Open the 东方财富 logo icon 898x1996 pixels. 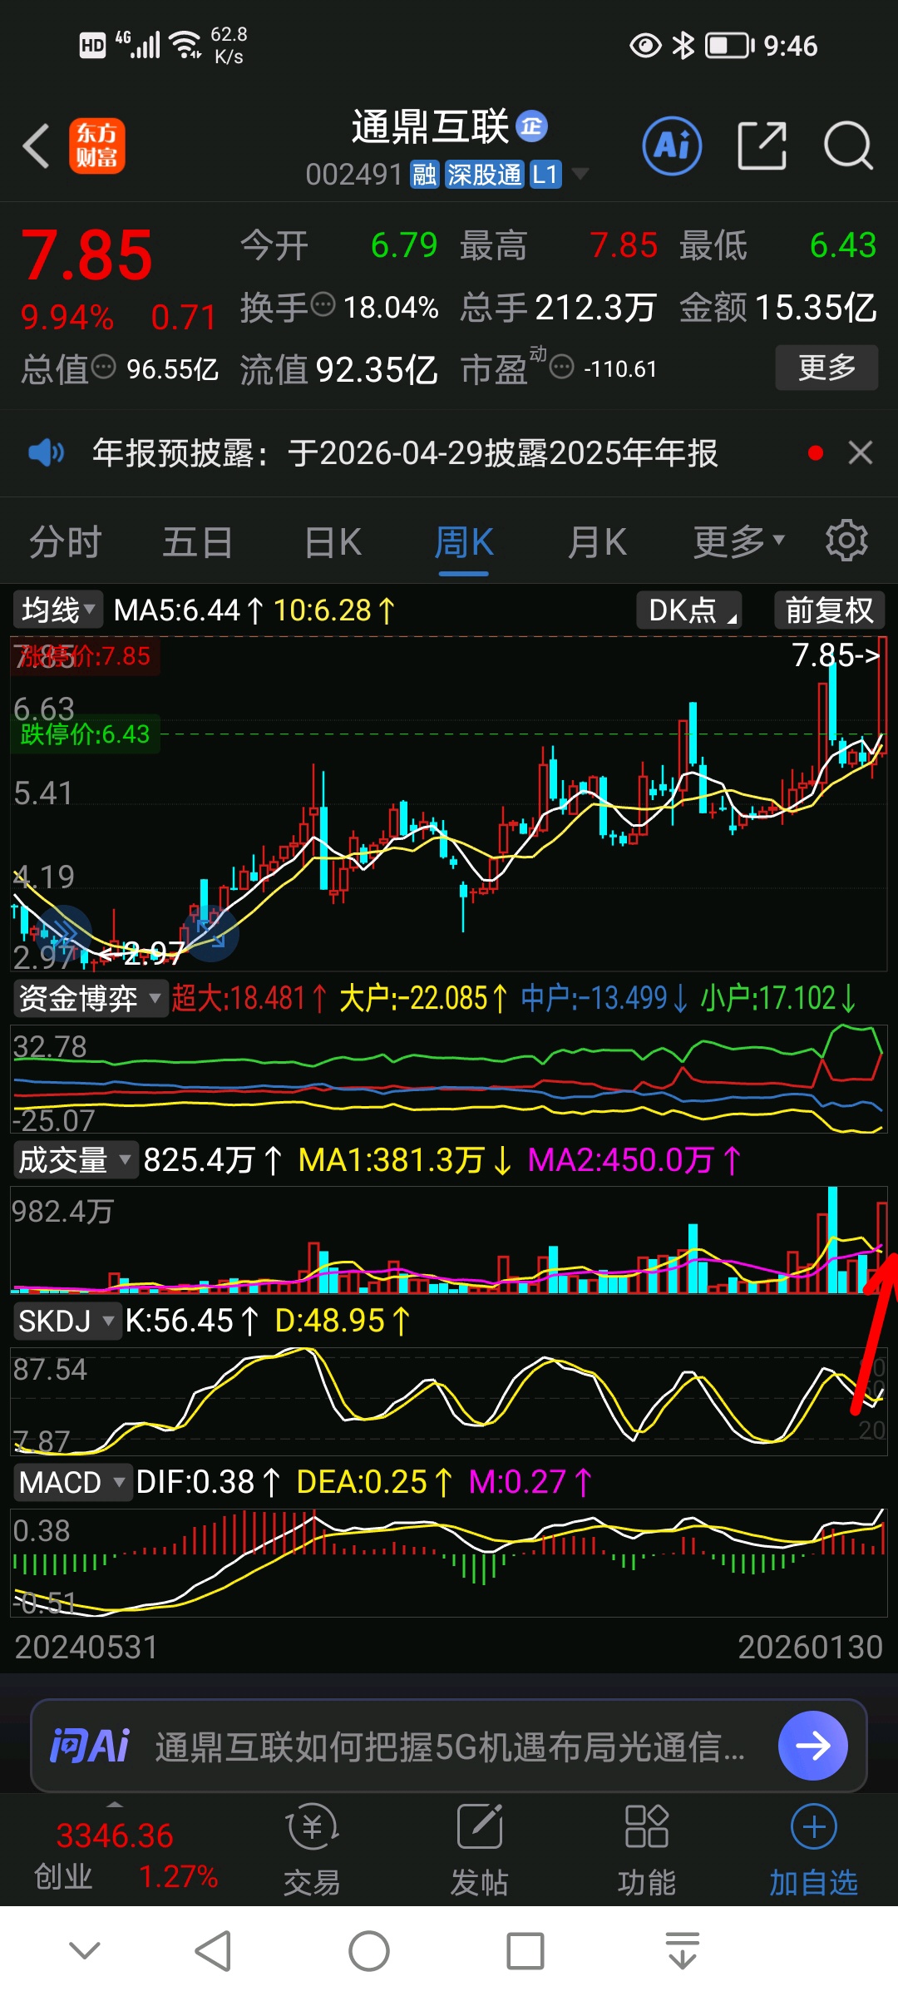(x=96, y=146)
